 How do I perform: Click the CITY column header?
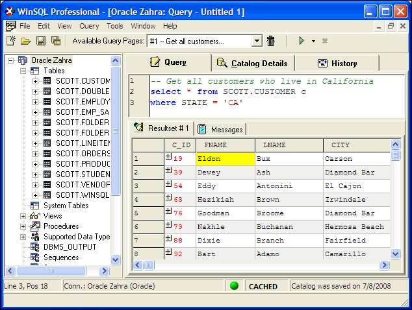coord(357,145)
